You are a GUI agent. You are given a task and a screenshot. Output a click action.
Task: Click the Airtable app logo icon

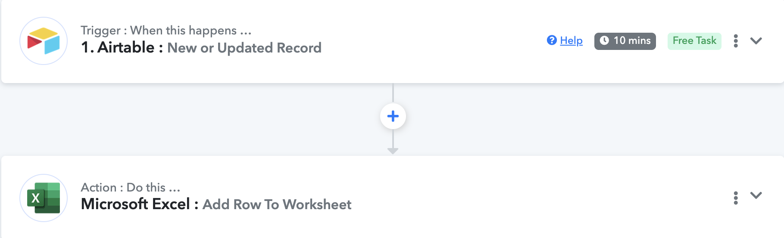coord(44,41)
